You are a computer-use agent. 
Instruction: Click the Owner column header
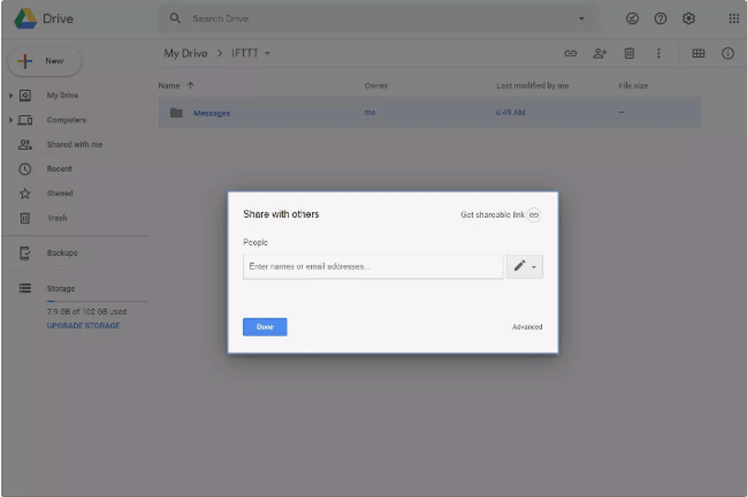376,86
